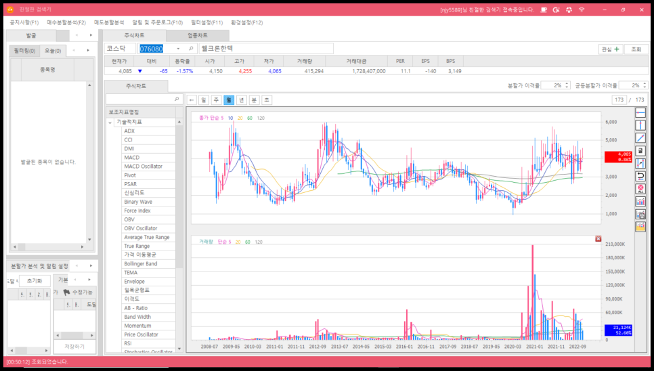Click the fan-shaped icon in title bar
The image size is (654, 371).
coord(569,9)
